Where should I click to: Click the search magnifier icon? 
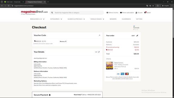click(x=52, y=13)
